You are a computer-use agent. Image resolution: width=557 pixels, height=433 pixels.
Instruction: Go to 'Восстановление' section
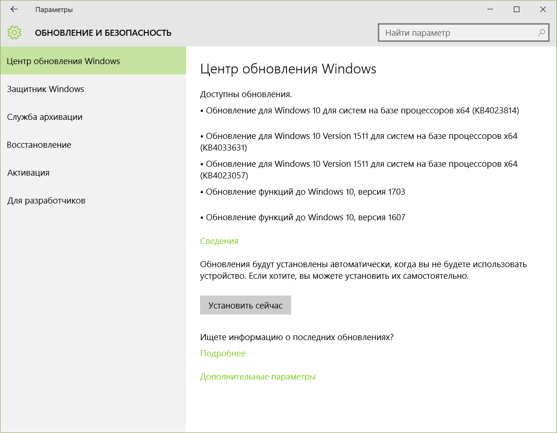[x=93, y=144]
